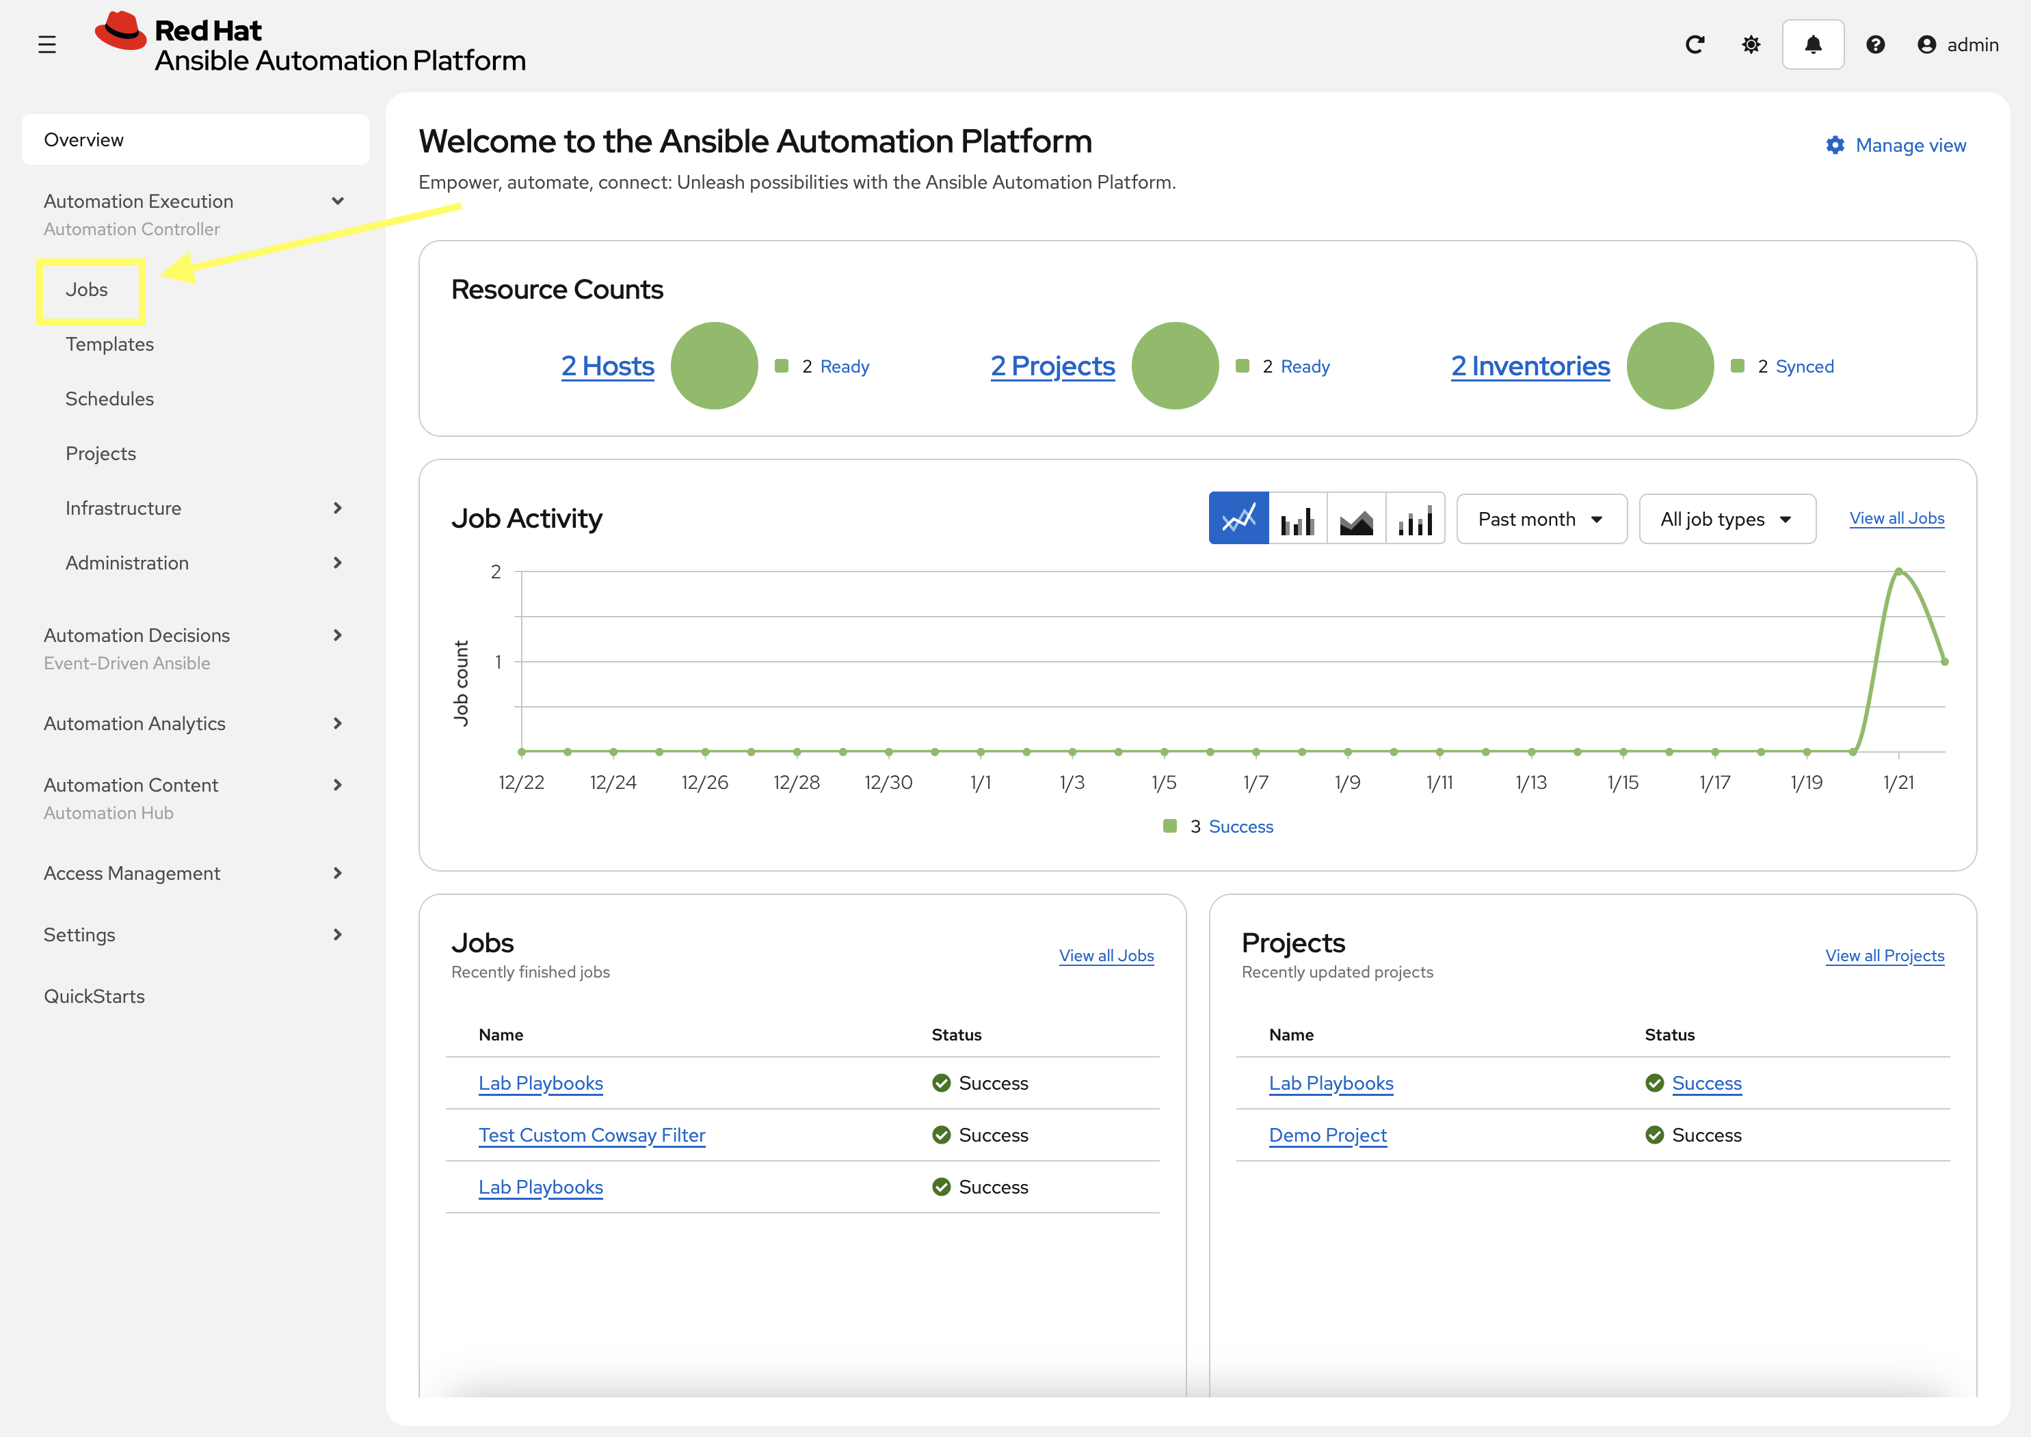
Task: Open the Test Custom Cowsay Filter job
Action: tap(591, 1136)
